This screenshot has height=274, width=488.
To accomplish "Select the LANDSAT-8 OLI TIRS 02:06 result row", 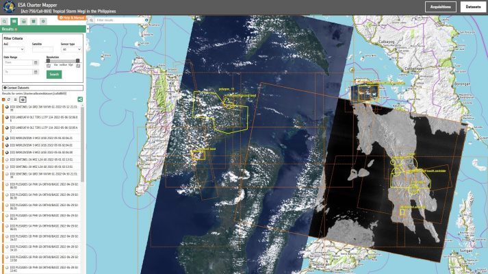I will coord(41,119).
